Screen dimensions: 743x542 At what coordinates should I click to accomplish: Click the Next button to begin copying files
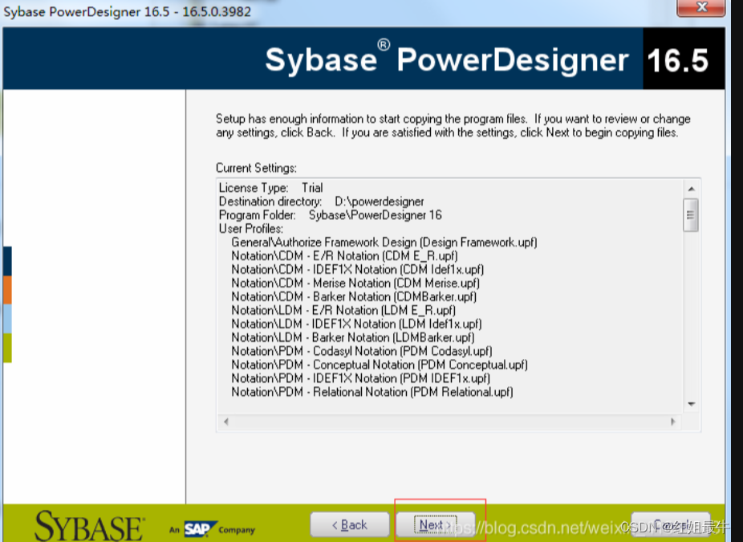point(434,524)
